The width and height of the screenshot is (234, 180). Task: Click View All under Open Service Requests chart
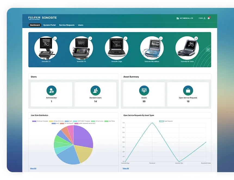click(x=126, y=168)
